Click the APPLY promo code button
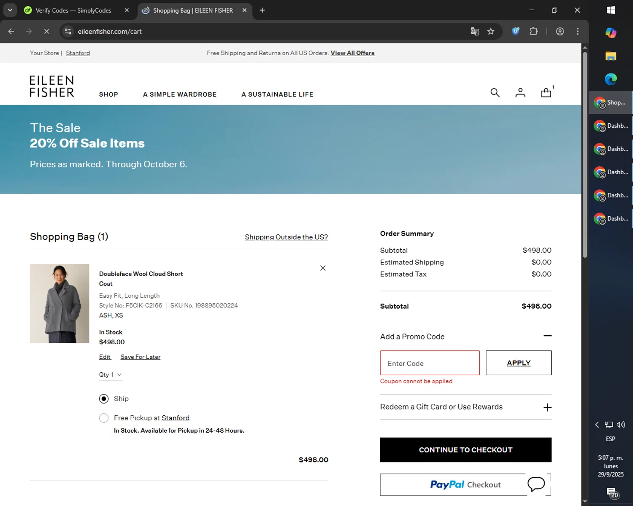 pos(519,363)
